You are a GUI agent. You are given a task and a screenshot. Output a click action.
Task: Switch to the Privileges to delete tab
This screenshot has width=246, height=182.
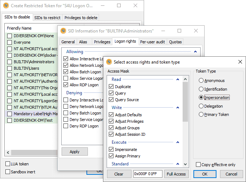[x=81, y=18]
